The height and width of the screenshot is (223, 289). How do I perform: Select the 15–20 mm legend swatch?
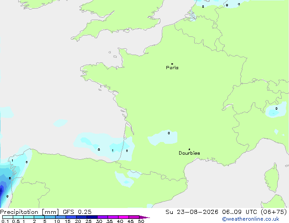(71, 217)
